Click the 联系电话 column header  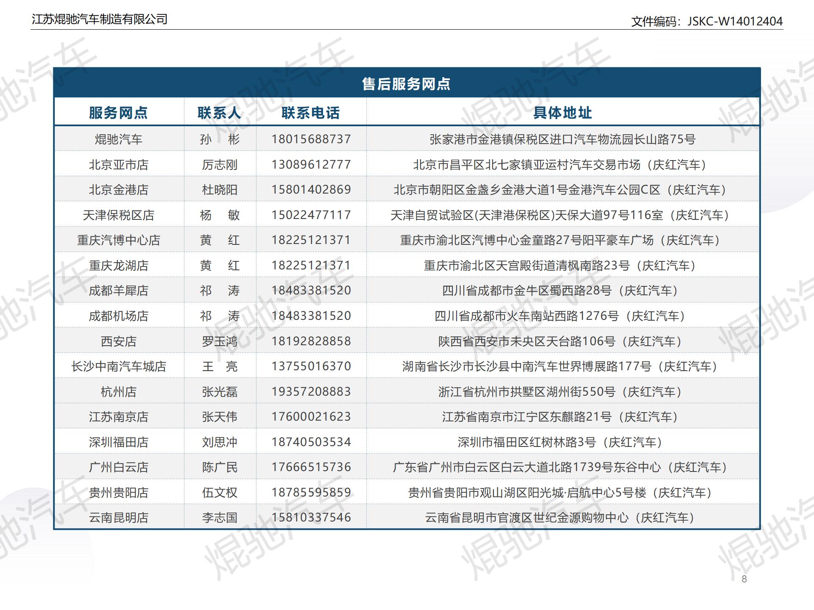point(311,113)
